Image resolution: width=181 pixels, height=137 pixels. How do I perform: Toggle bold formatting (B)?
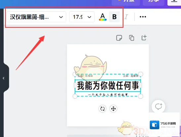click(x=114, y=17)
